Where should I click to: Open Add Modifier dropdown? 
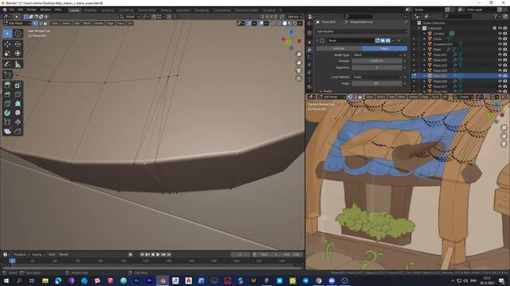(362, 32)
